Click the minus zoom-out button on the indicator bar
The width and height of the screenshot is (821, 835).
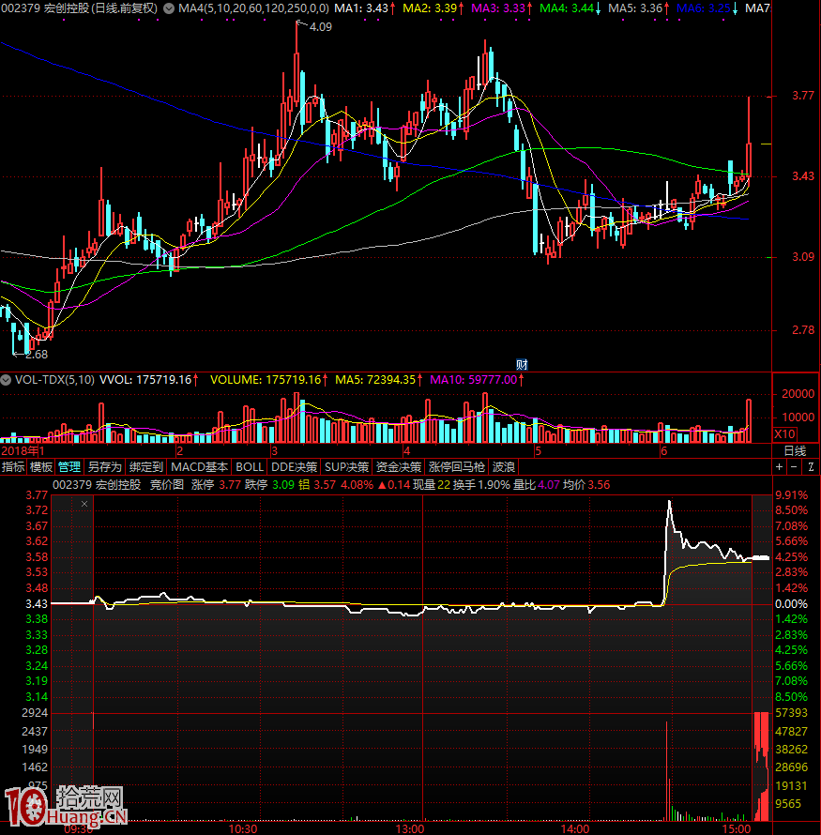(794, 467)
